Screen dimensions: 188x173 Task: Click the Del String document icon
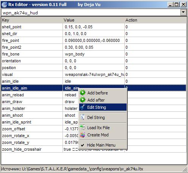click(83, 117)
